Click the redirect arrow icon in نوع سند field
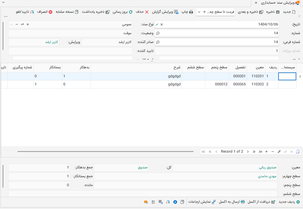Image resolution: width=303 pixels, height=209 pixels. click(22, 25)
